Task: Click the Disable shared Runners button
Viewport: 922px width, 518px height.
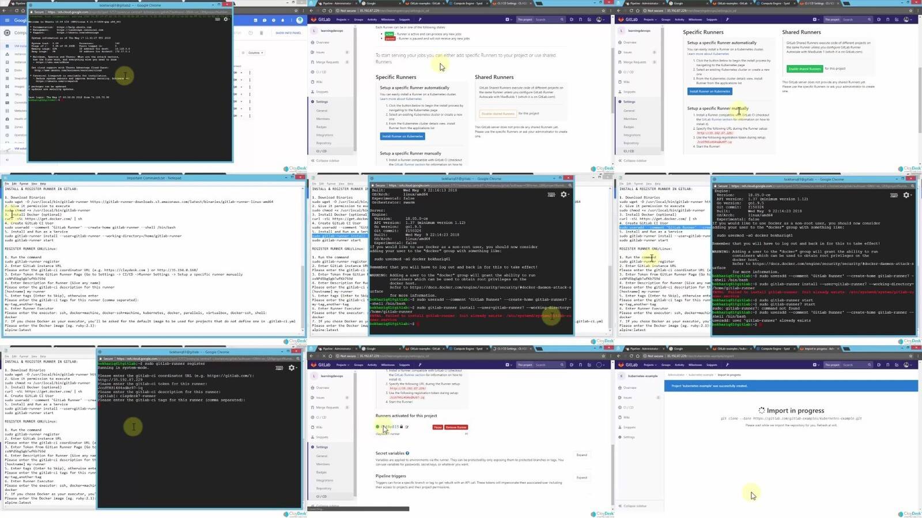Action: pyautogui.click(x=498, y=114)
